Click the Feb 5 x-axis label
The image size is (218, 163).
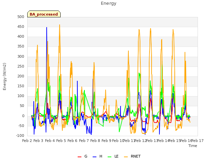(61, 141)
